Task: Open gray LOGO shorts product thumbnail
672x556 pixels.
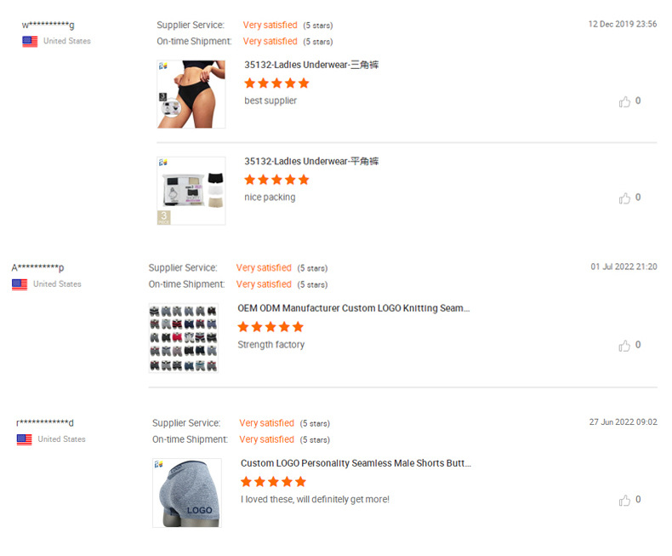Action: (187, 493)
